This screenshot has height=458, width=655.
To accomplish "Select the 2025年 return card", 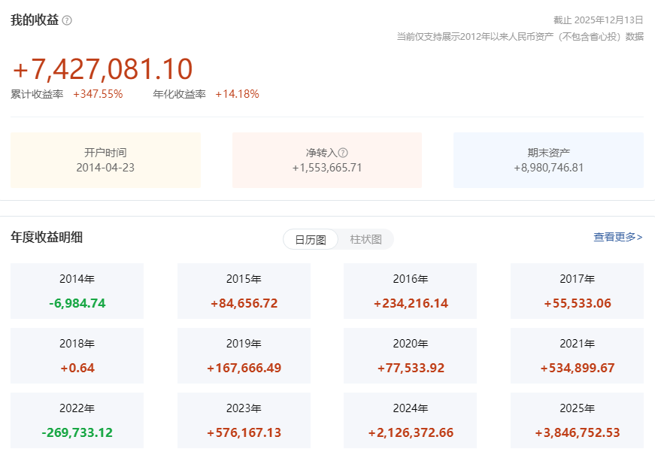I will click(577, 420).
